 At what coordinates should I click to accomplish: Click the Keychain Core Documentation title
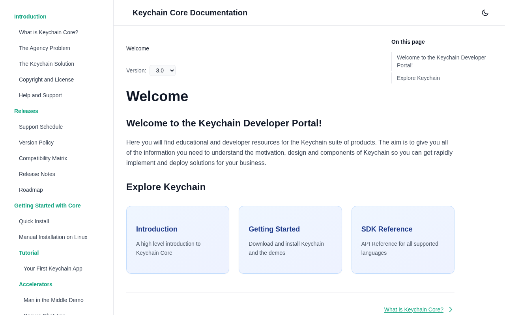click(190, 13)
